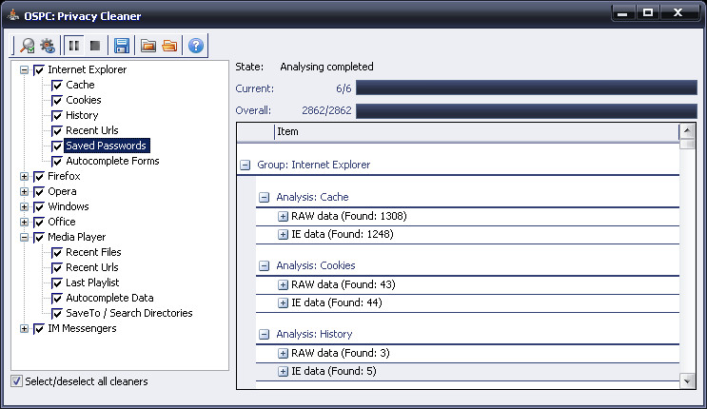Toggle the Windows checkbox
The image size is (707, 409).
tap(39, 207)
